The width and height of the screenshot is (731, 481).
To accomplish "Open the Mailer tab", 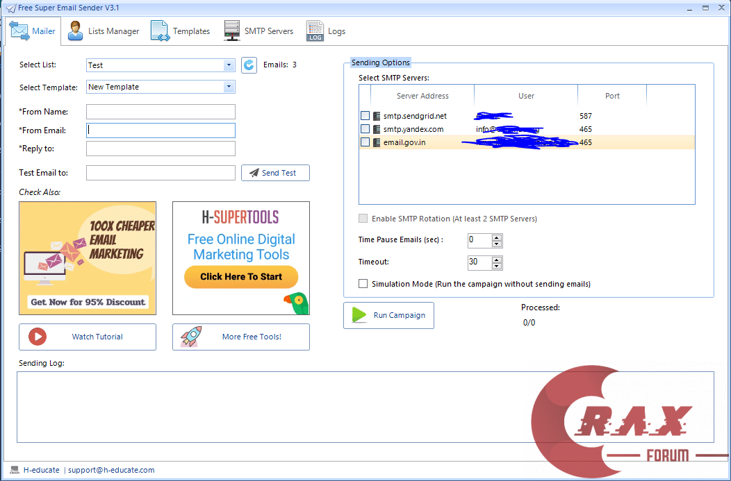I will click(x=33, y=31).
